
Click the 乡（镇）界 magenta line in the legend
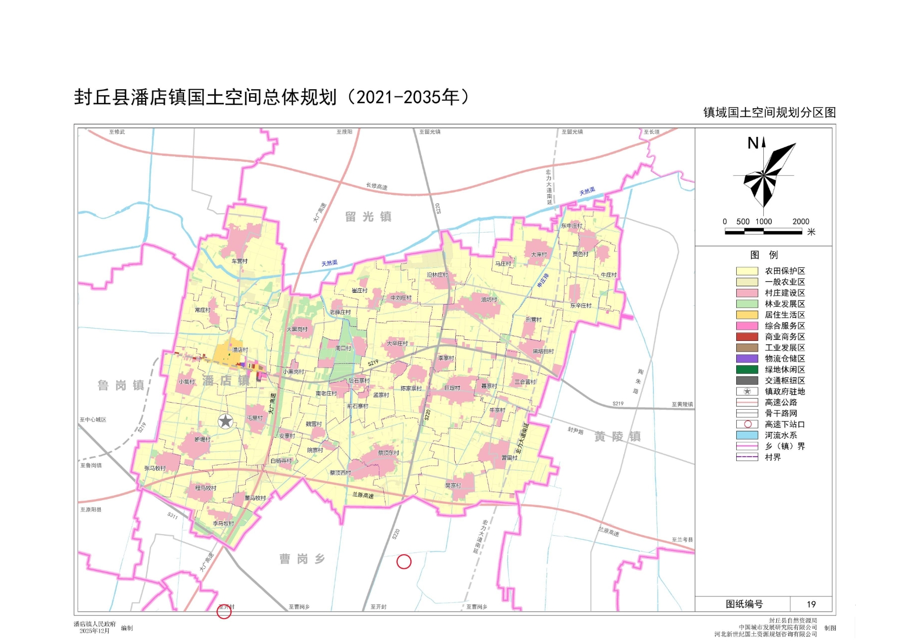(x=747, y=446)
